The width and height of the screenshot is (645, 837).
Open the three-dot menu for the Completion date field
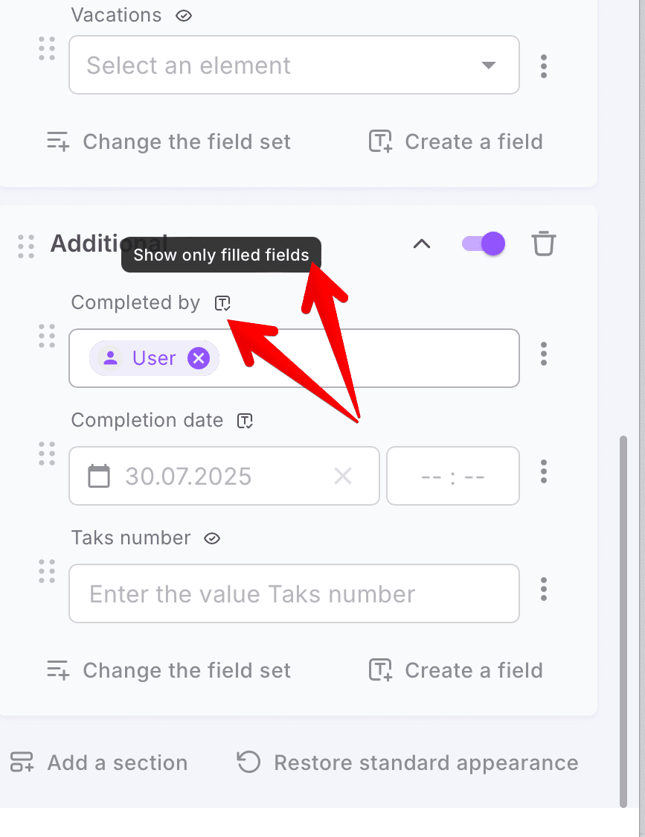[x=544, y=471]
